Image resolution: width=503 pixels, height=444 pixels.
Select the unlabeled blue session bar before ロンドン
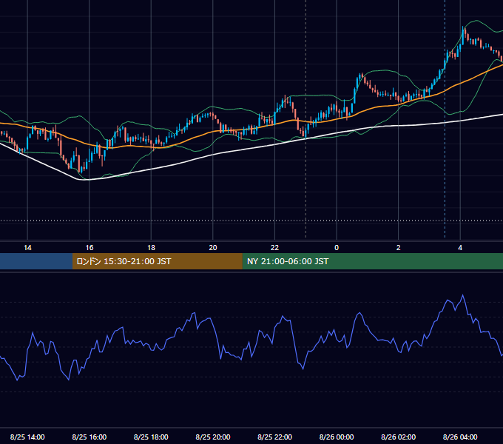[36, 261]
